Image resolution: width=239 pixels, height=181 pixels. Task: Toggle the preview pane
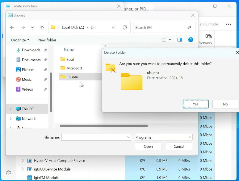point(179,40)
